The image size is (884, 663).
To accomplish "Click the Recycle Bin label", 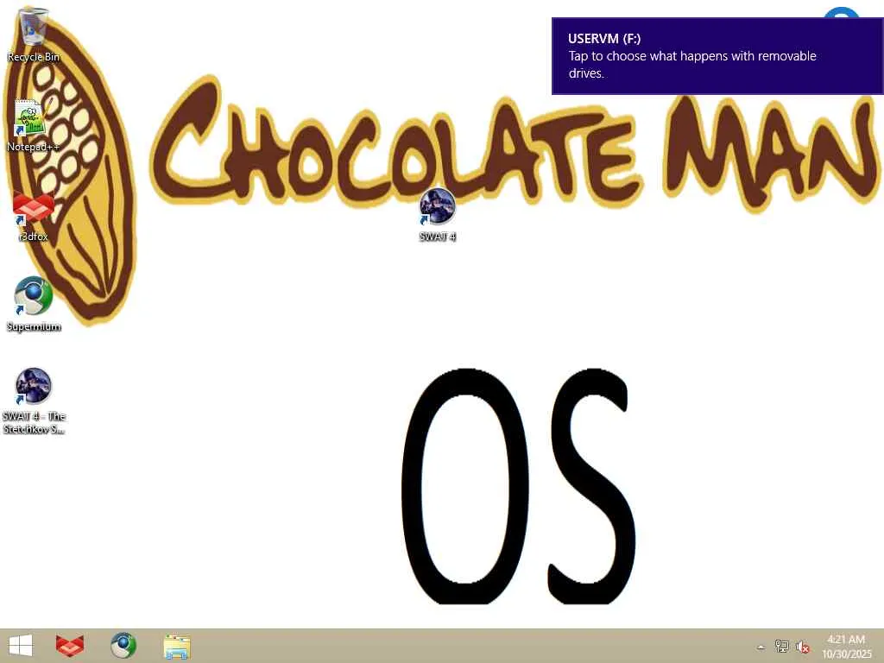I will (x=34, y=57).
